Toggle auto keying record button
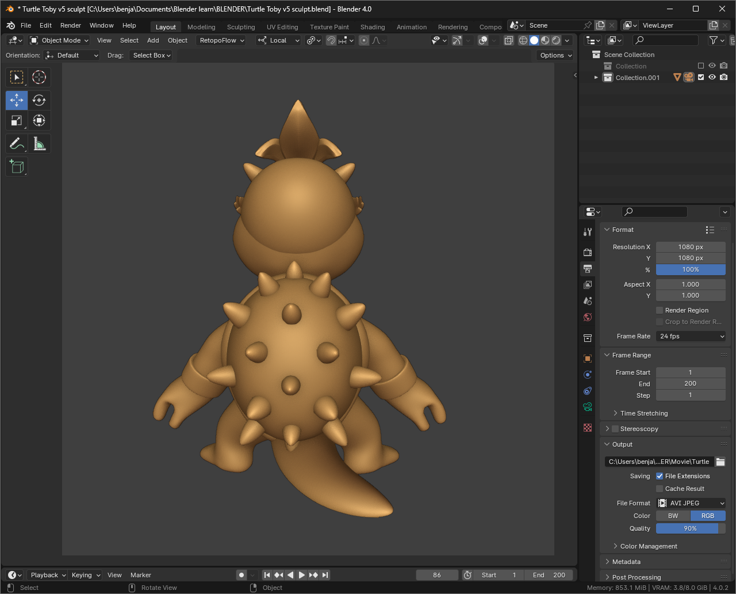This screenshot has width=736, height=594. (x=241, y=575)
